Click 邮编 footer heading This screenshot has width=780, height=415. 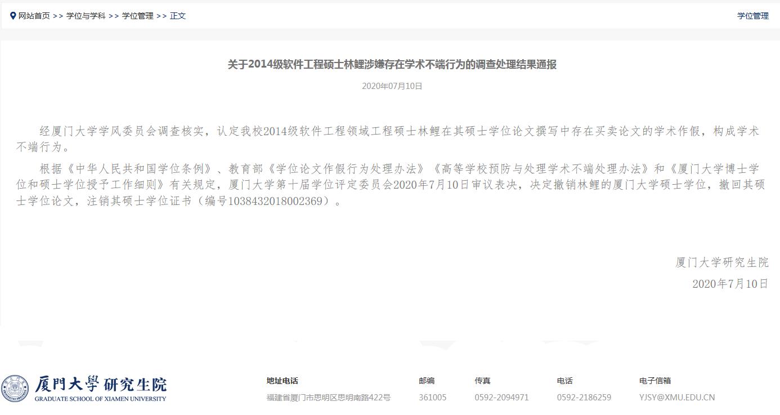[427, 381]
